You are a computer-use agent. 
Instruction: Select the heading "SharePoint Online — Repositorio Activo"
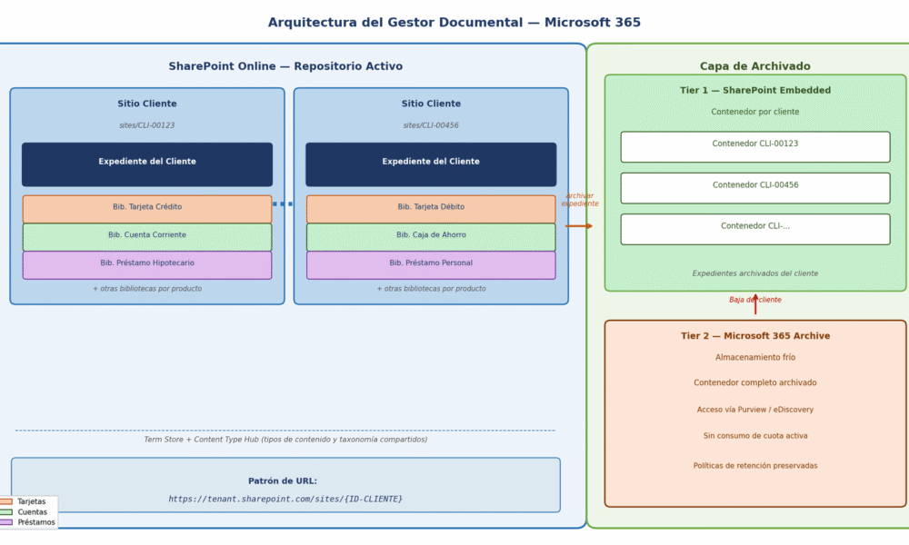pos(285,66)
